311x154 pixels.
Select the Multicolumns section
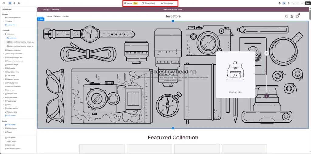click(12, 128)
